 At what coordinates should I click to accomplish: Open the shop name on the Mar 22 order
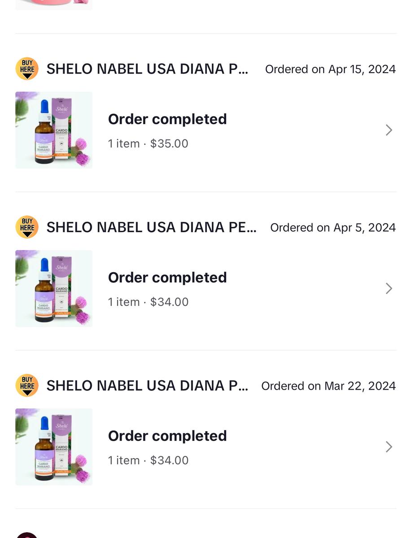click(x=147, y=386)
